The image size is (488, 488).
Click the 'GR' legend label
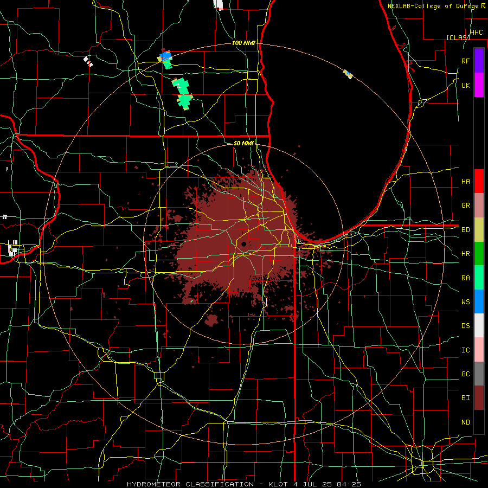[465, 205]
